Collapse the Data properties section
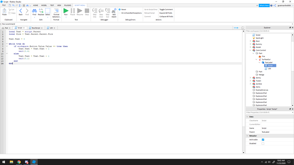294x165 pixels. 247,117
